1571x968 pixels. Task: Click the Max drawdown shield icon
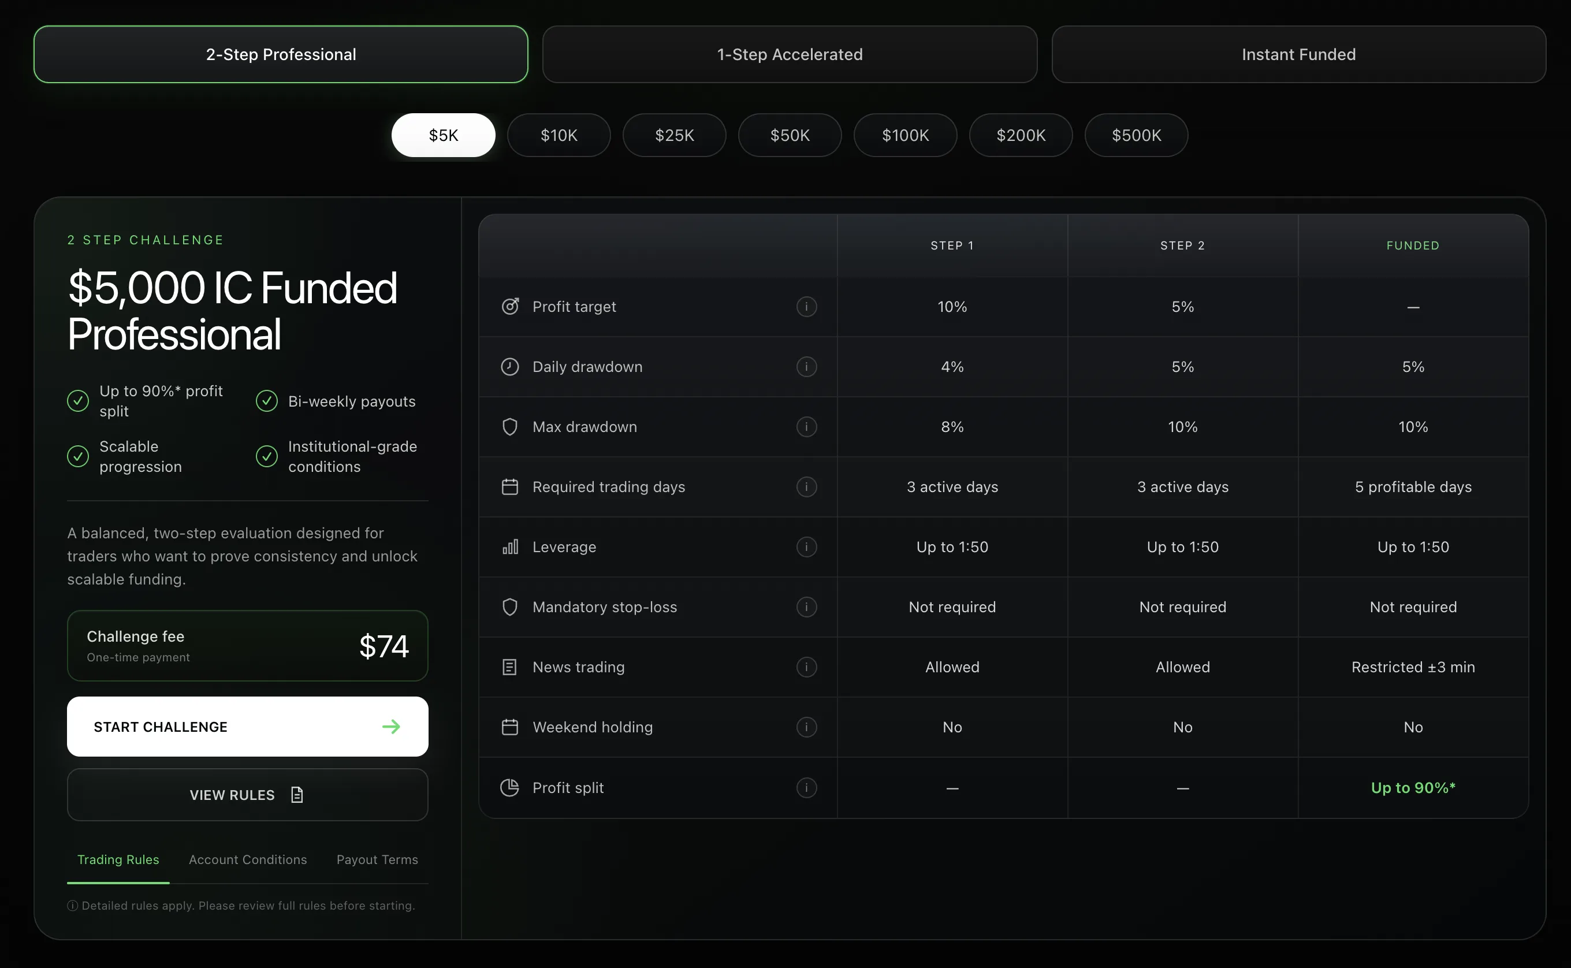click(509, 427)
